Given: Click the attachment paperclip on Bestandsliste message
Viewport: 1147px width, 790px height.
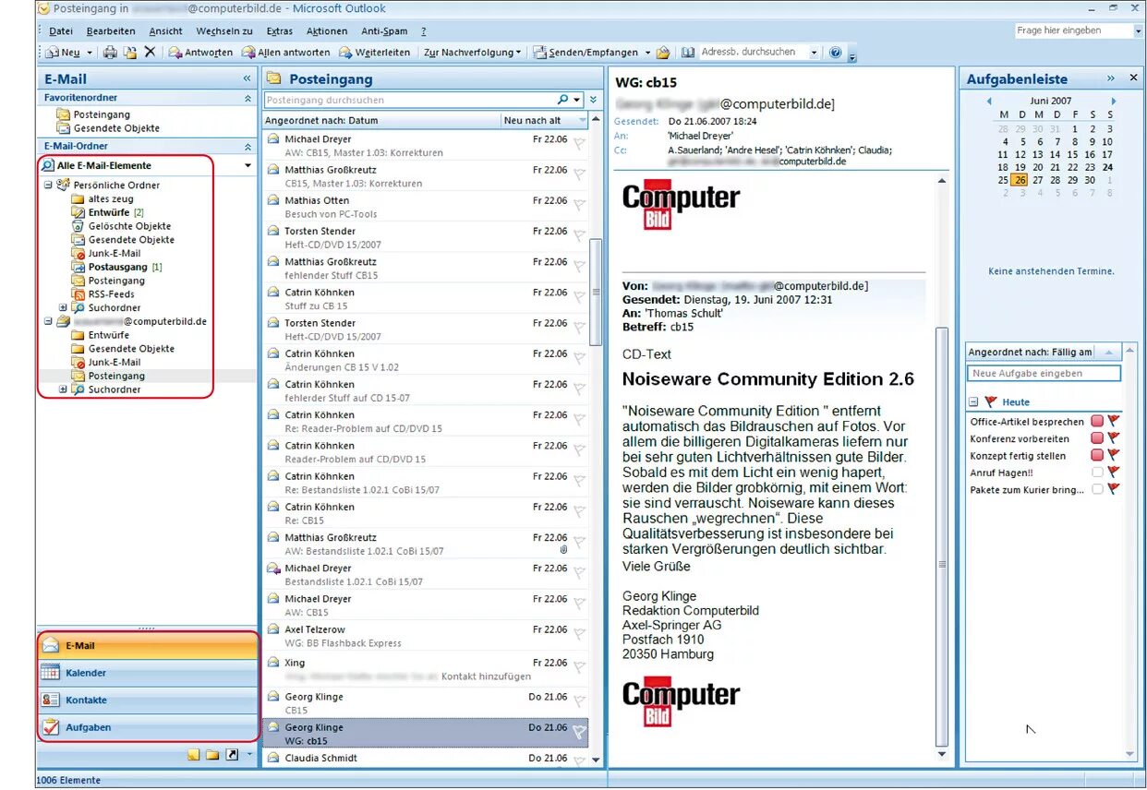Looking at the screenshot, I should [x=563, y=551].
